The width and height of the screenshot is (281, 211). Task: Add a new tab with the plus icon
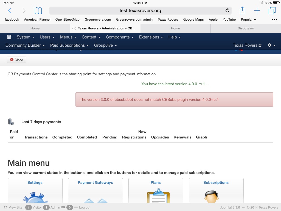tap(257, 11)
